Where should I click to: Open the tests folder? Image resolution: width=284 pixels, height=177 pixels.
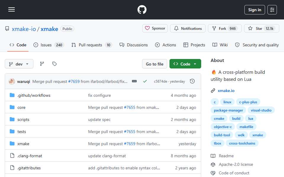tap(22, 132)
